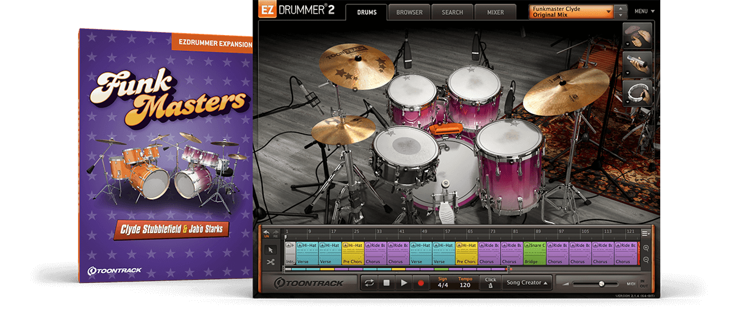Select the arrow pointer tool
Image resolution: width=739 pixels, height=318 pixels.
(x=270, y=250)
